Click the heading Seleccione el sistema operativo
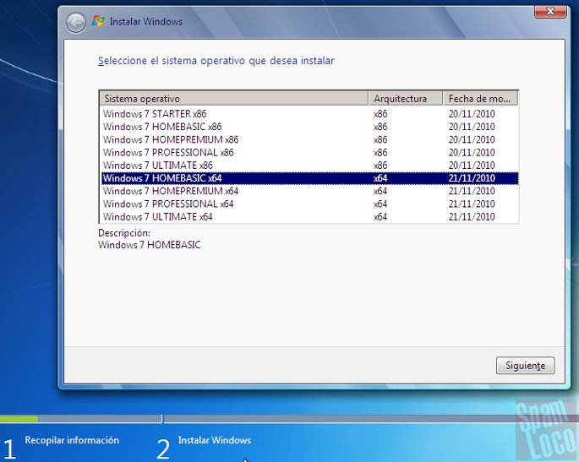This screenshot has width=579, height=462. tap(216, 61)
